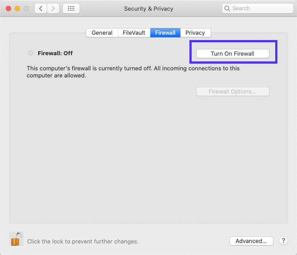This screenshot has height=255, width=297.
Task: Click the lock icon to prevent changes
Action: coord(16,239)
